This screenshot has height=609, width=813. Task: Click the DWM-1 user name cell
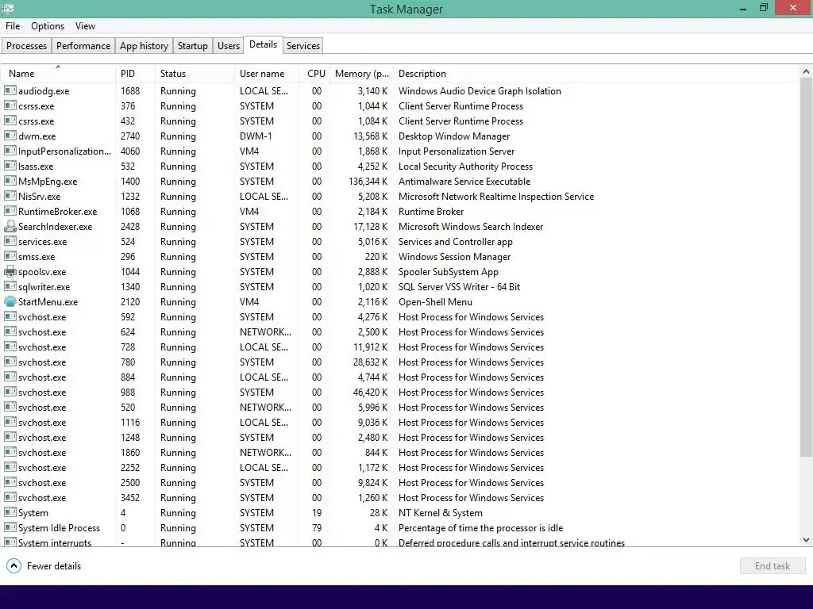click(256, 136)
